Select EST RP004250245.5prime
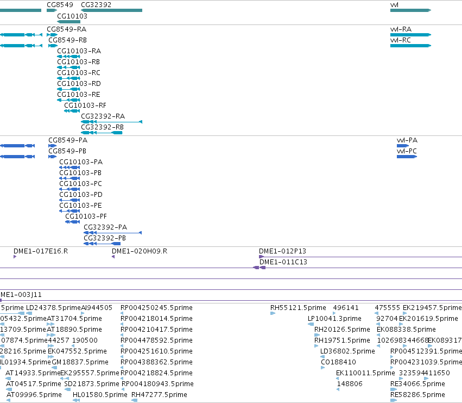The width and height of the screenshot is (462, 403). coord(156,308)
